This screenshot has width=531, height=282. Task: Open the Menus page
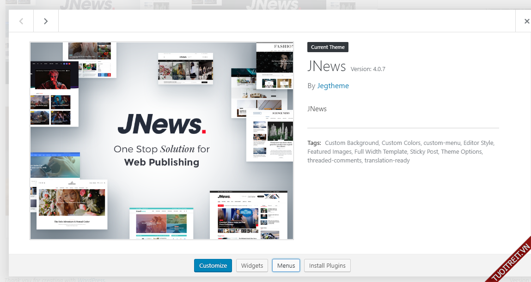pyautogui.click(x=286, y=265)
